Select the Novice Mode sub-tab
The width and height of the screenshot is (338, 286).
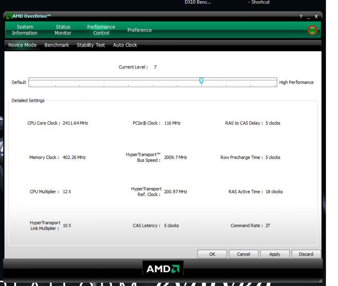tap(22, 45)
